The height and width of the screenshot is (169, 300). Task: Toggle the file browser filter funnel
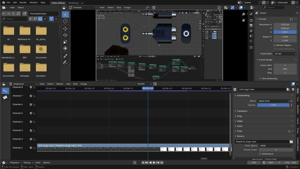point(51,19)
